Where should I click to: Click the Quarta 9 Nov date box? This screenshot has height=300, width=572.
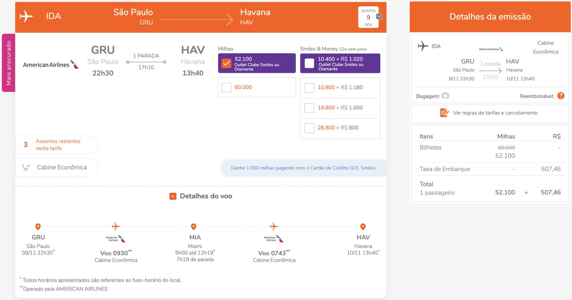pyautogui.click(x=368, y=17)
